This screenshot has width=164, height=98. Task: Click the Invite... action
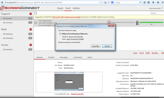pyautogui.click(x=156, y=53)
